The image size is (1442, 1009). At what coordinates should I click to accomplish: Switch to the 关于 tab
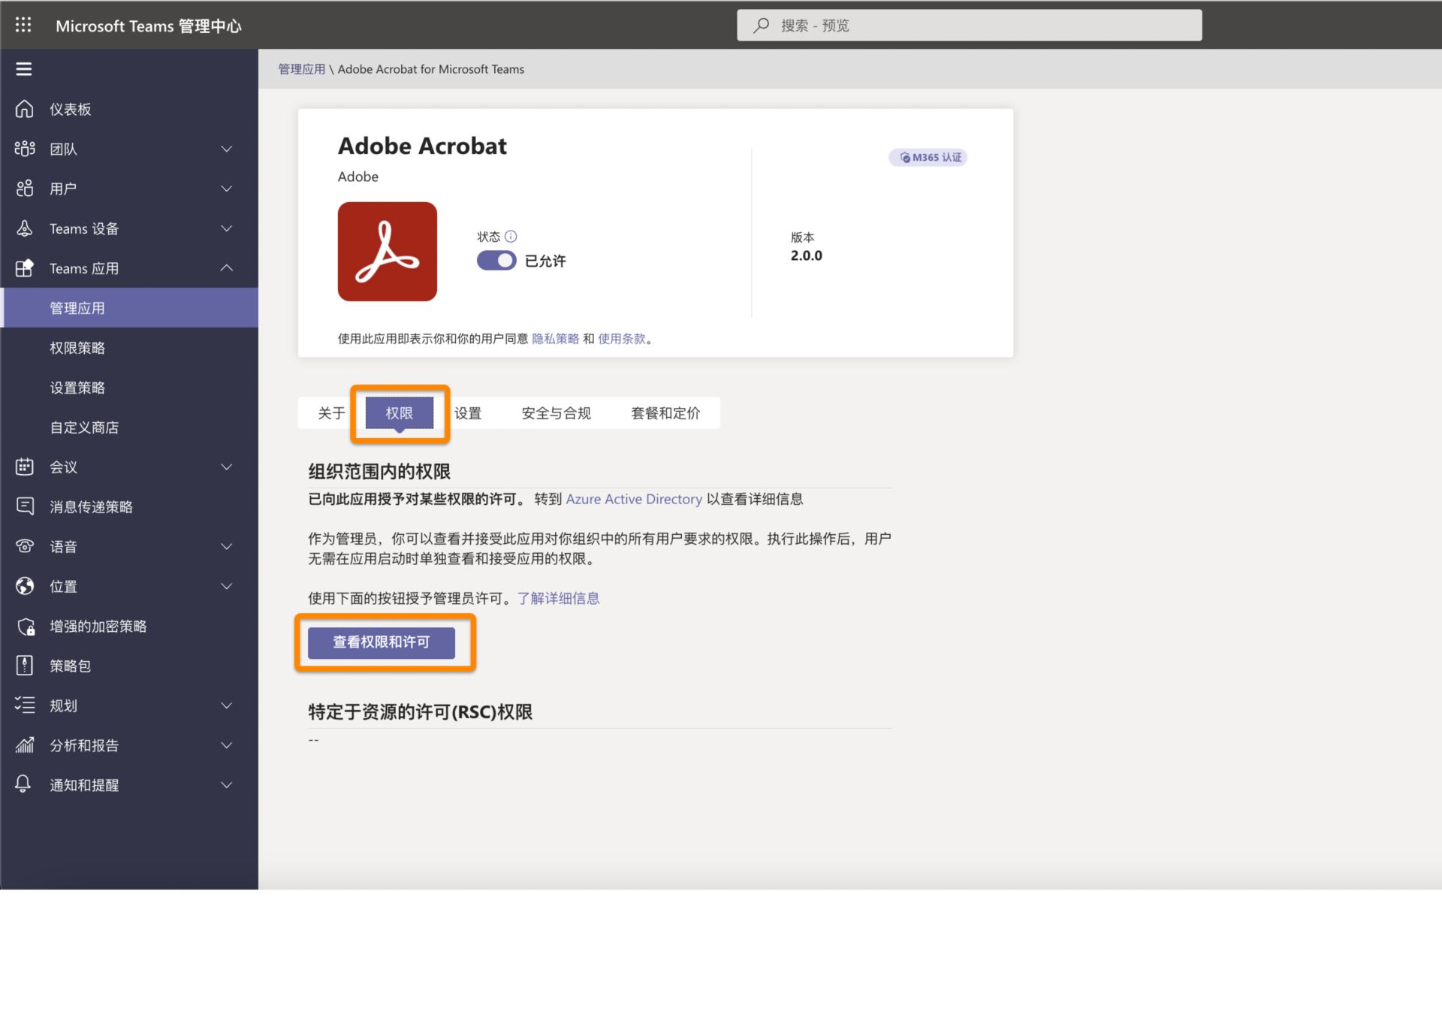(x=331, y=413)
